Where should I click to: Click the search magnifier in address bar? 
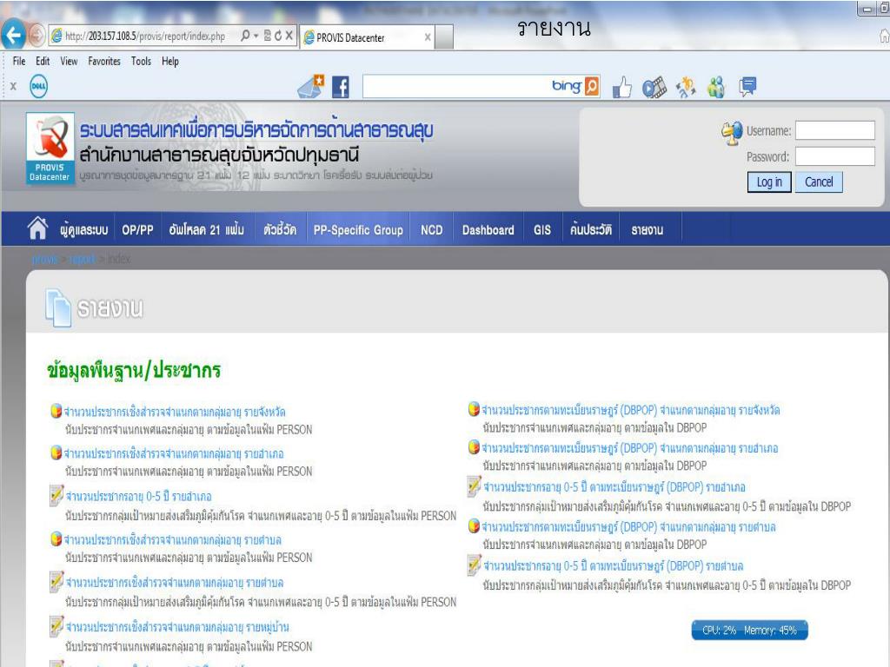point(245,36)
